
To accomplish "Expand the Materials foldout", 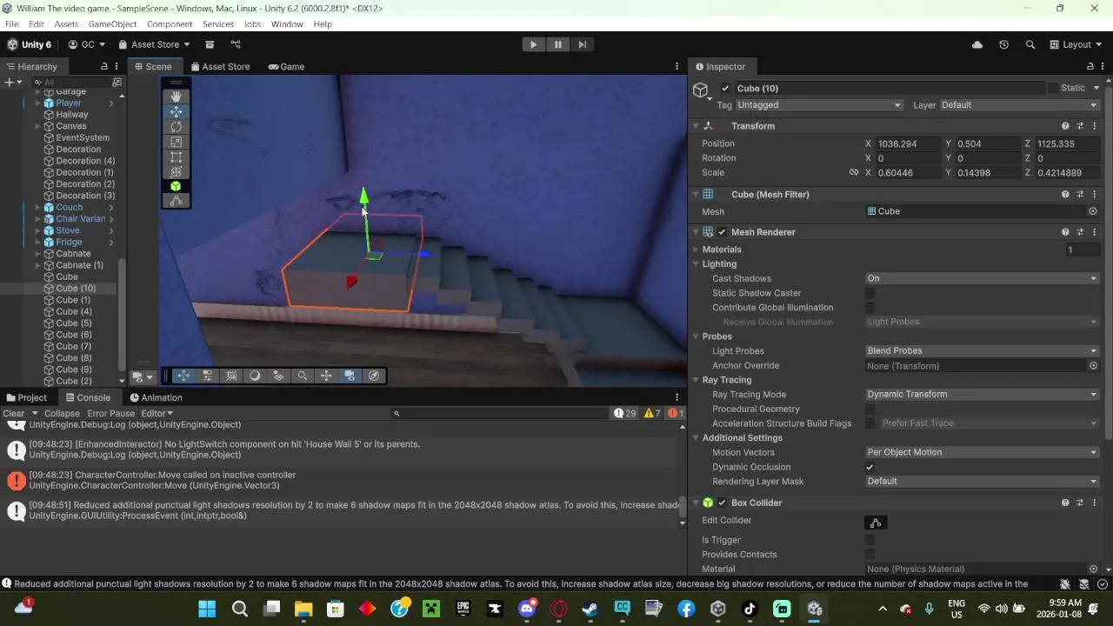I will click(696, 250).
